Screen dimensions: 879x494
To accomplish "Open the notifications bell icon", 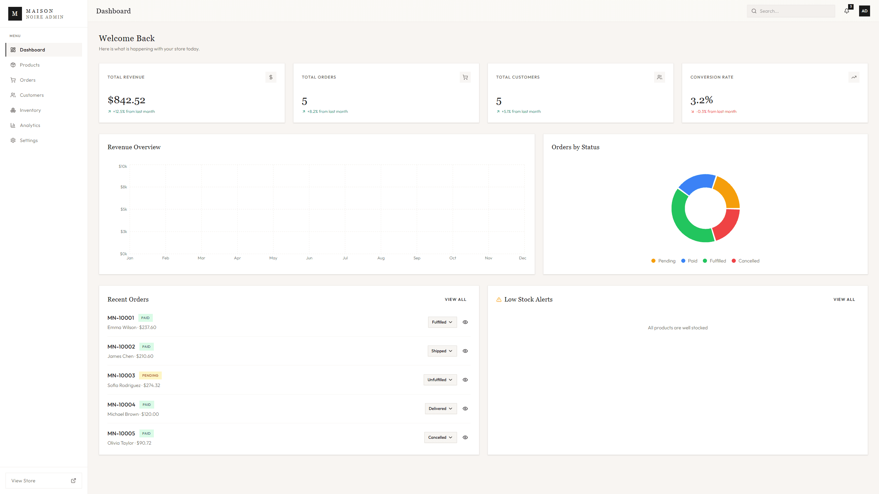I will click(847, 11).
